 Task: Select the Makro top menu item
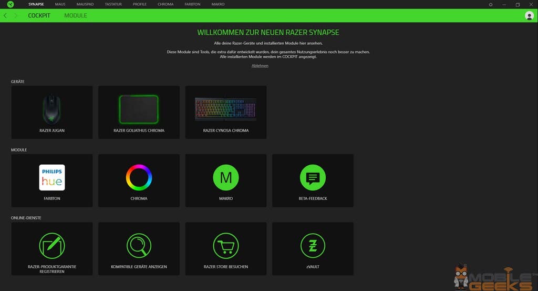pyautogui.click(x=218, y=4)
